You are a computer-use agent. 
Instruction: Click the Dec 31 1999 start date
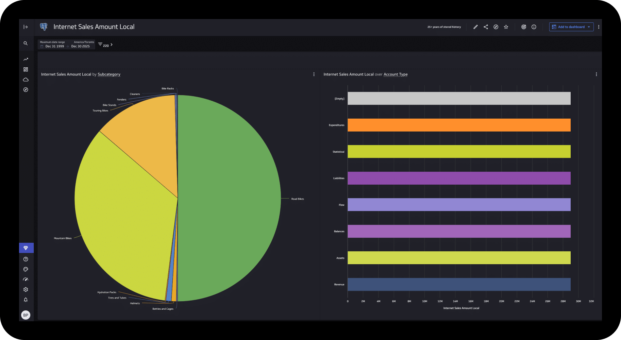pyautogui.click(x=55, y=46)
